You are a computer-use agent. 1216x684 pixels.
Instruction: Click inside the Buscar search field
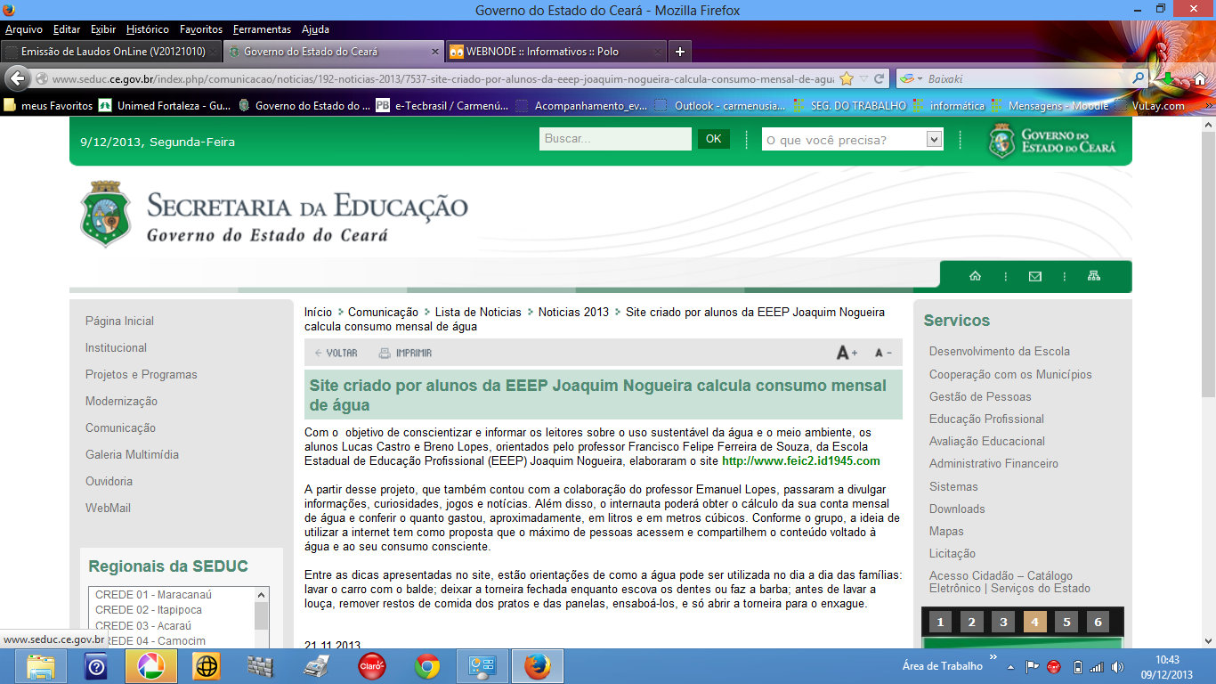(615, 139)
